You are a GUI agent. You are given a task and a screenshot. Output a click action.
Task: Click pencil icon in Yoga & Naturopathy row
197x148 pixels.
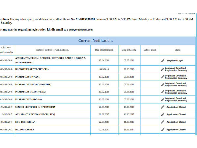click(x=163, y=61)
